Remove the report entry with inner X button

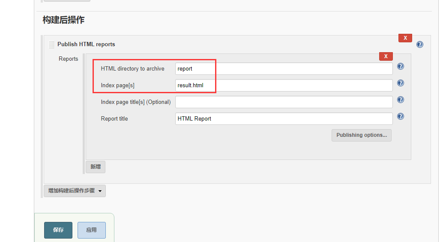pos(386,56)
